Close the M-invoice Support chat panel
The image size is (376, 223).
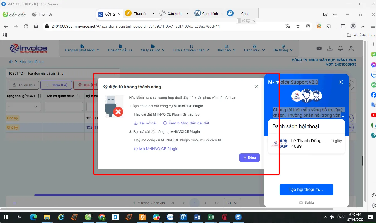pos(340,82)
